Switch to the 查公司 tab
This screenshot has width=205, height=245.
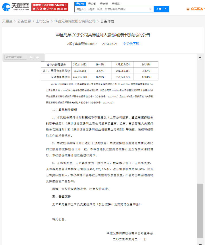point(92,3)
